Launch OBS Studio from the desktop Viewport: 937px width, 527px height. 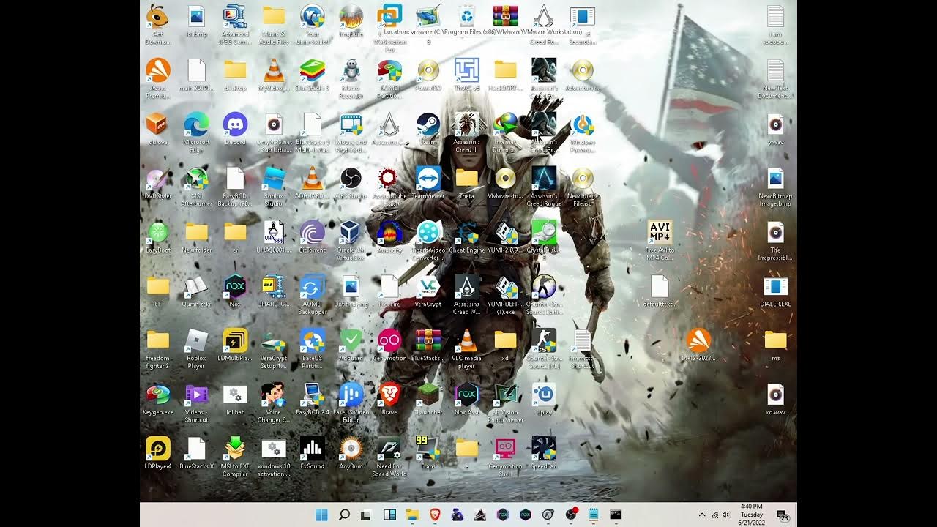click(351, 183)
